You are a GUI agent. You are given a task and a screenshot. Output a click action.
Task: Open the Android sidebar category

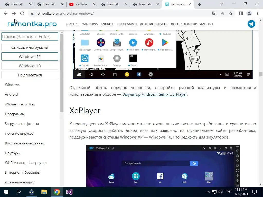[11, 94]
